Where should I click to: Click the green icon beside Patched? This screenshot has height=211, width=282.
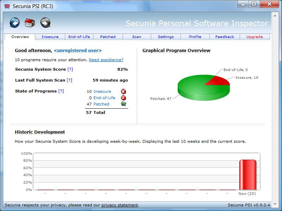point(123,104)
